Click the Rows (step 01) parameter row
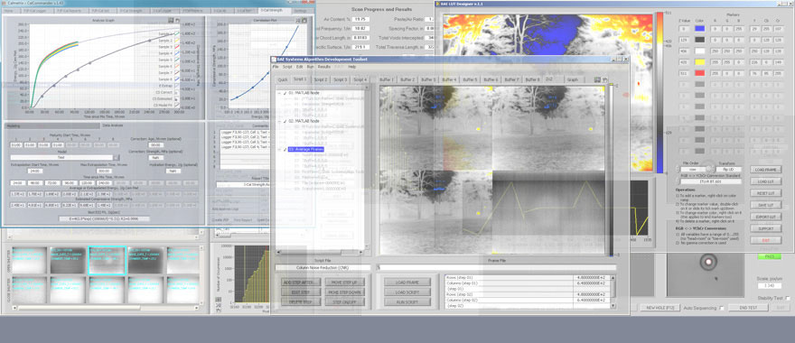 527,278
